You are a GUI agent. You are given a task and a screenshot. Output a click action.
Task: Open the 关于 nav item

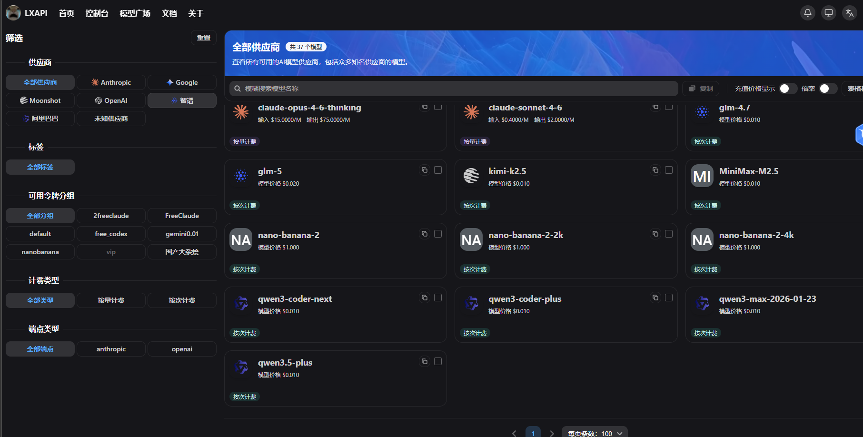pos(196,13)
